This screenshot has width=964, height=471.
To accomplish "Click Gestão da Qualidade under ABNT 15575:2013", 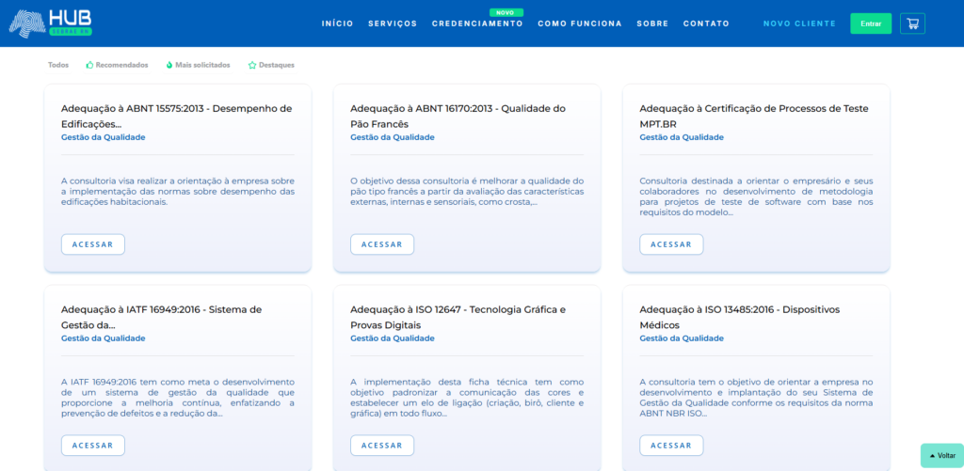I will [x=104, y=137].
